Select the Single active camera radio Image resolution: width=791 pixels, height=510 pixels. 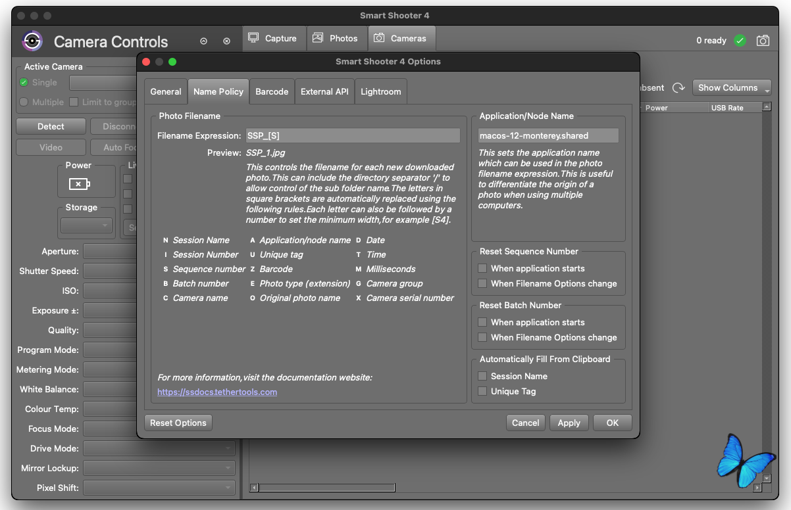click(x=24, y=82)
